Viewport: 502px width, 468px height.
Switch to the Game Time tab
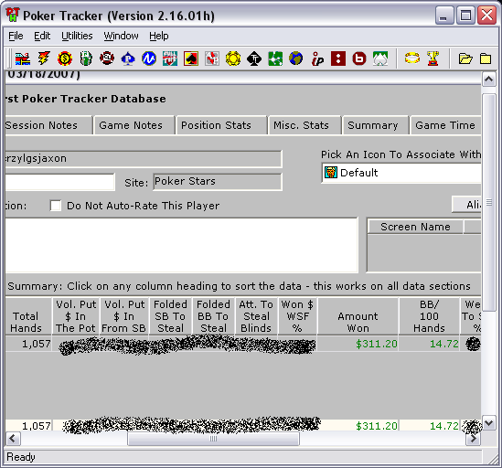click(x=445, y=125)
